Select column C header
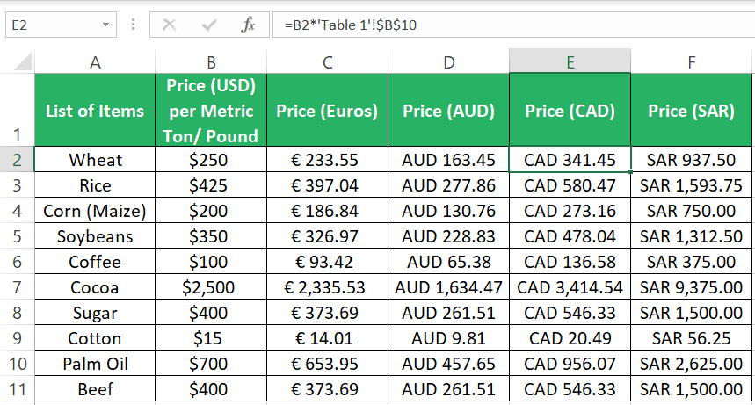 328,61
